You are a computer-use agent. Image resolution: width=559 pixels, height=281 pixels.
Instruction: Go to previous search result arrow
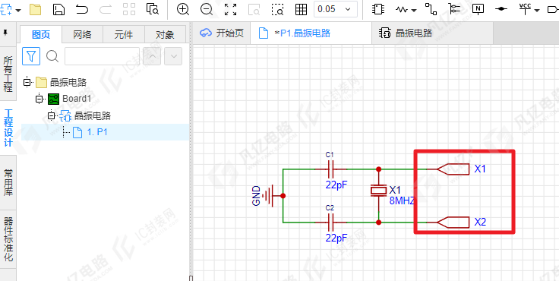pos(152,56)
